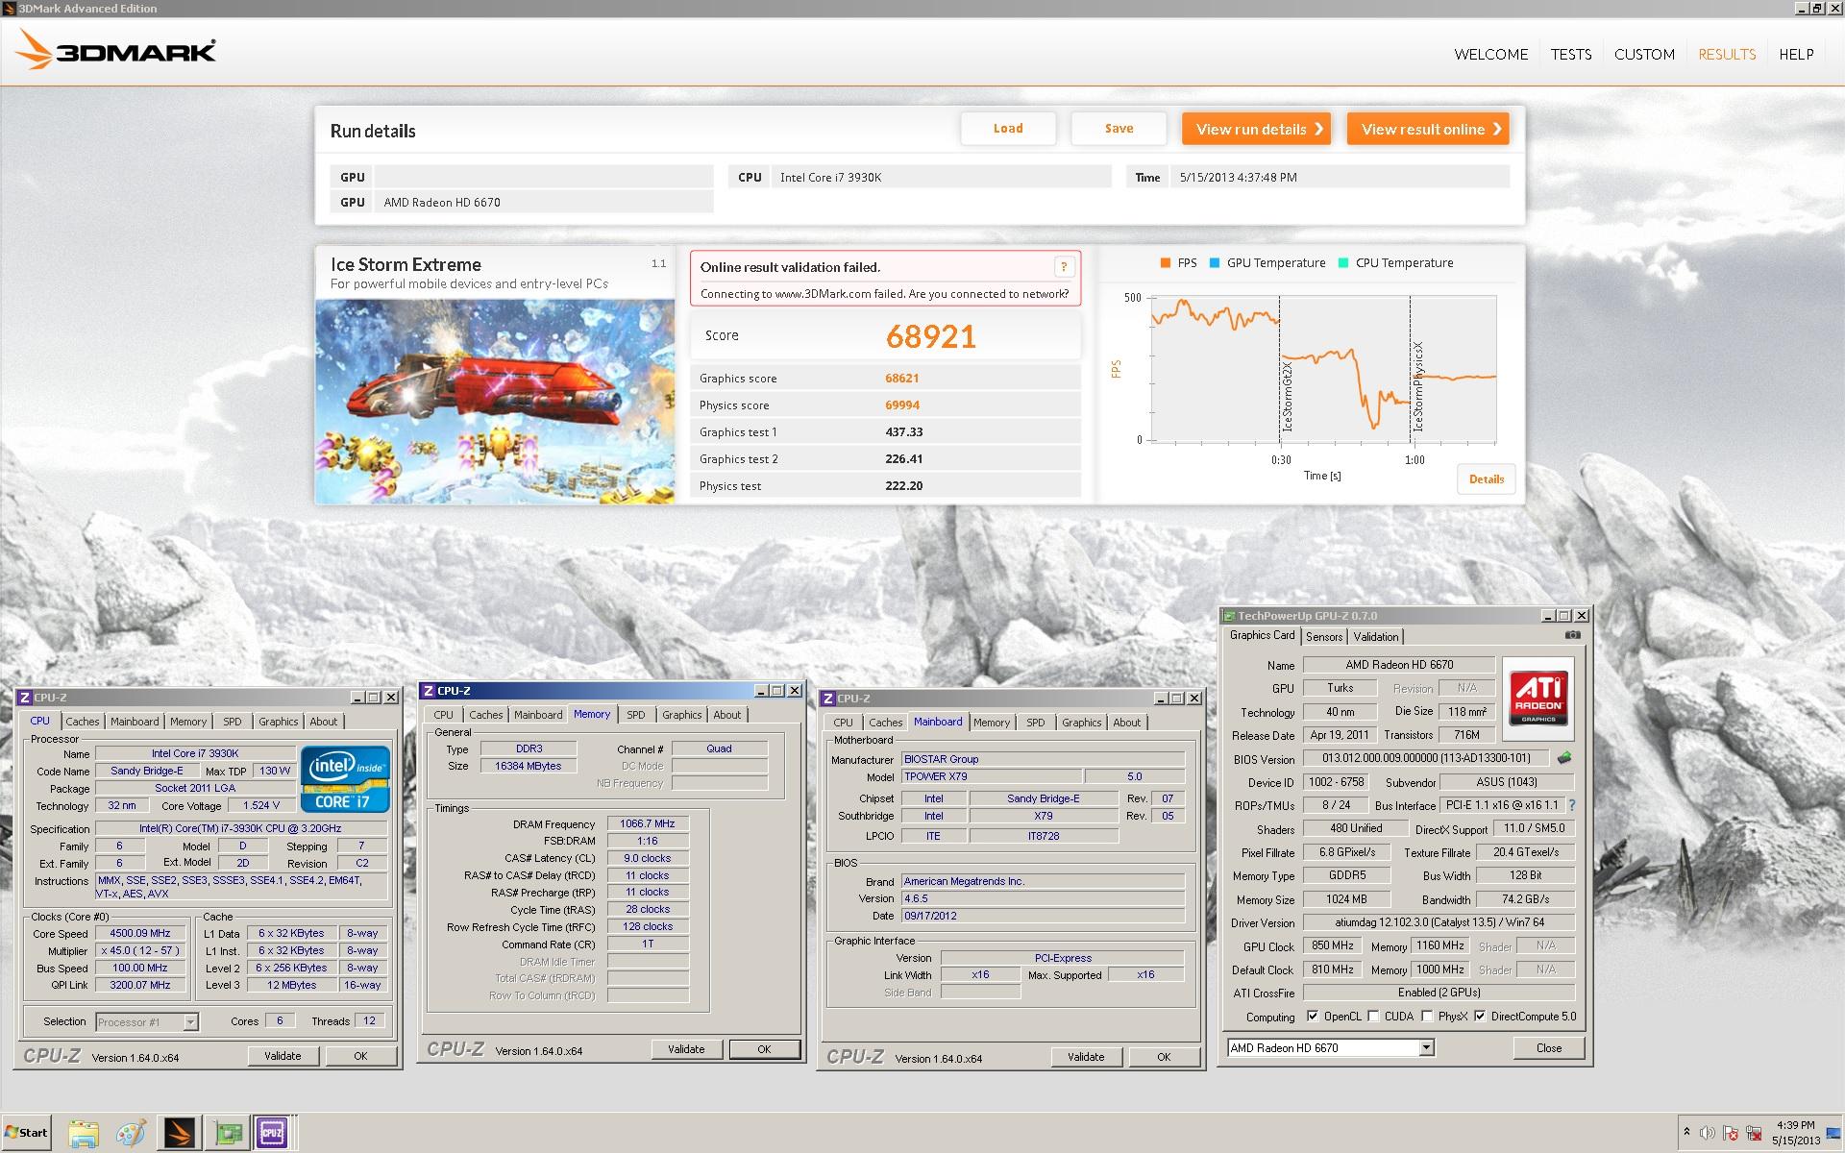
Task: Open the WELCOME section in 3DMark
Action: pos(1490,55)
